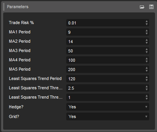Click the Parameters panel title
The image size is (157, 132).
click(18, 7)
